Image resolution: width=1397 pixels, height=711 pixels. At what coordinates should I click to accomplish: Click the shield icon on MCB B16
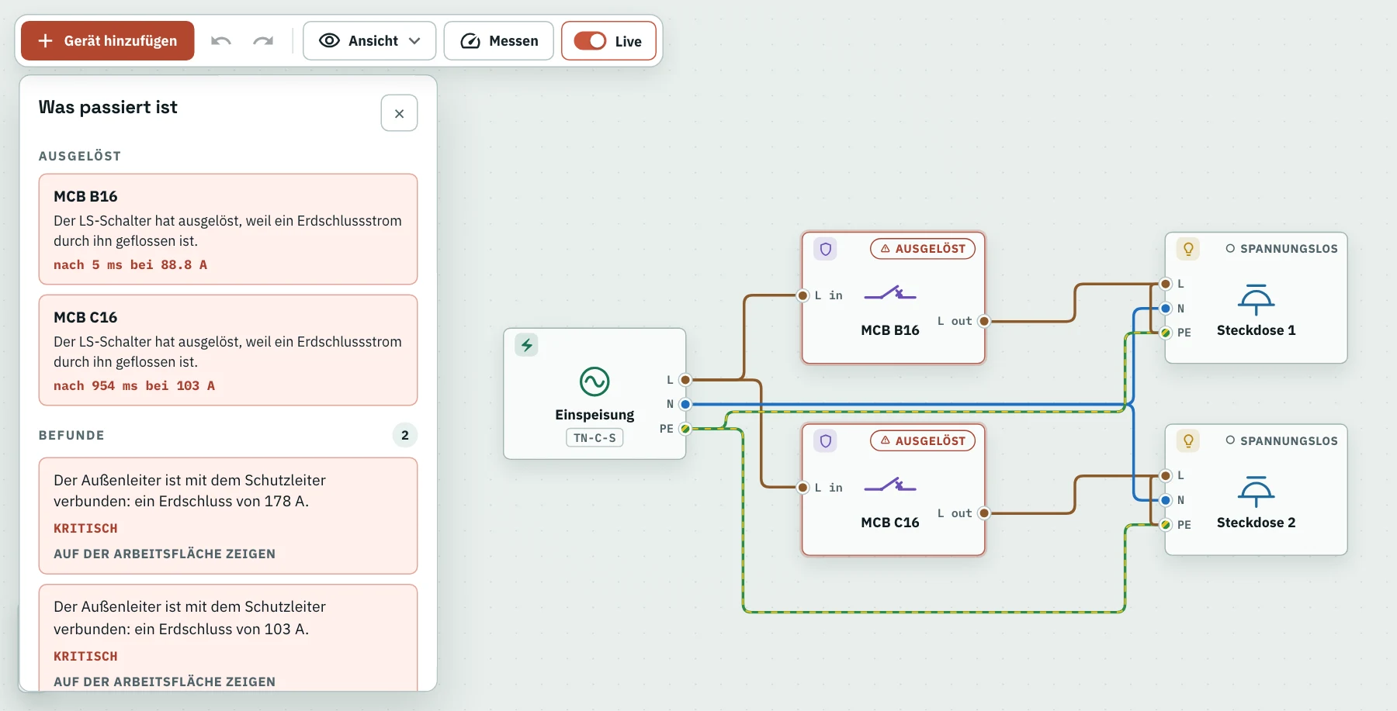pyautogui.click(x=825, y=249)
